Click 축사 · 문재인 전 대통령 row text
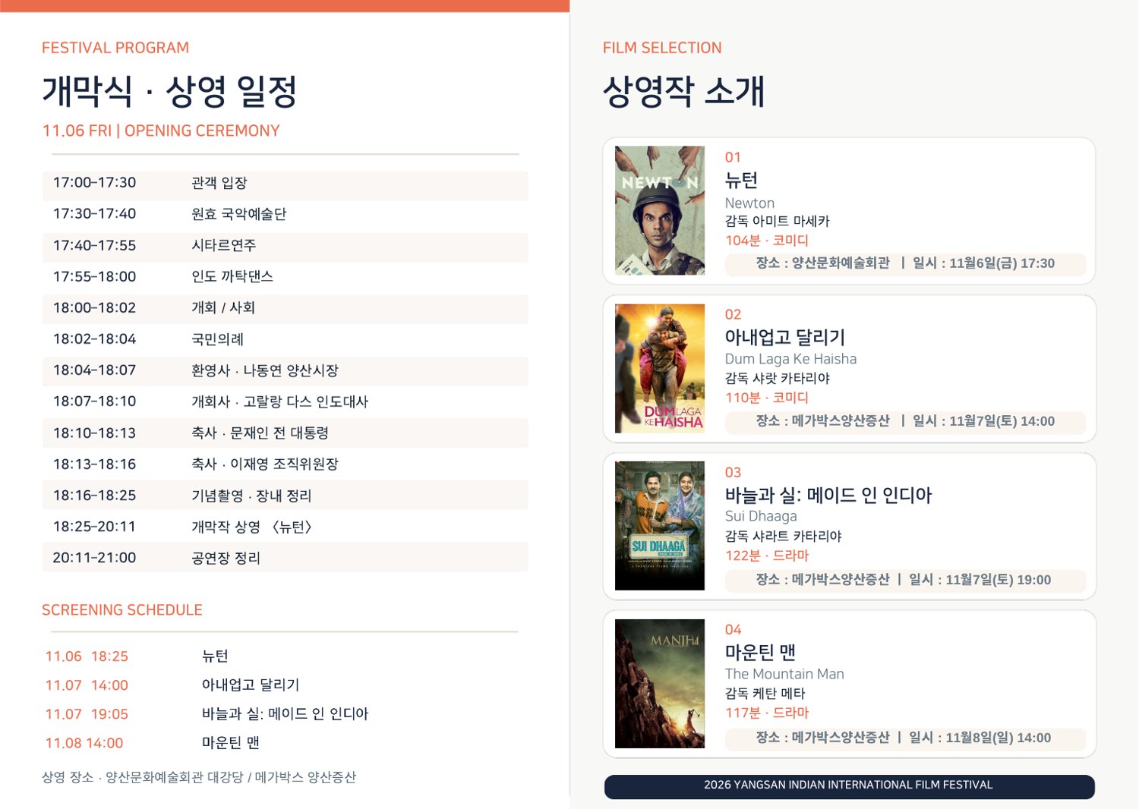Screen dimensions: 1139x809 260,433
